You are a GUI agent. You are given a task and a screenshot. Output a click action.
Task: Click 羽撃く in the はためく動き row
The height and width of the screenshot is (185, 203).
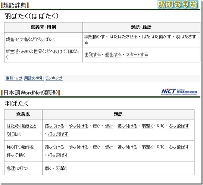point(147,126)
